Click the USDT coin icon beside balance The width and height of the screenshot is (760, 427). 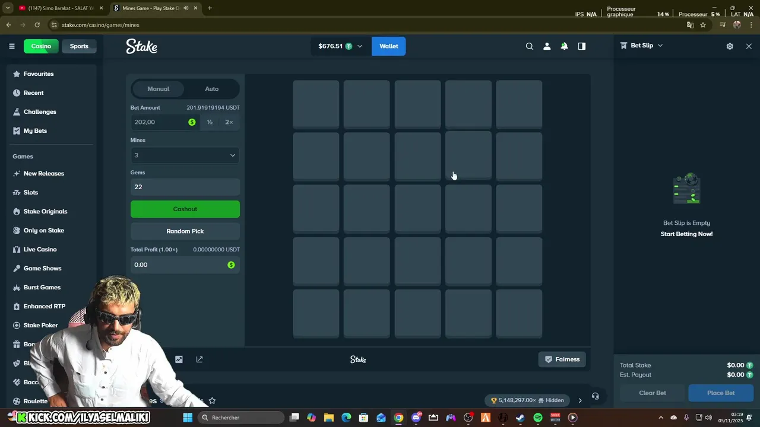click(x=349, y=46)
